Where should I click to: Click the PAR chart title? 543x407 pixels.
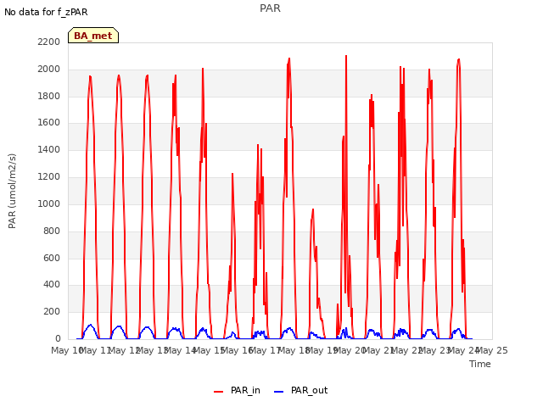click(270, 8)
